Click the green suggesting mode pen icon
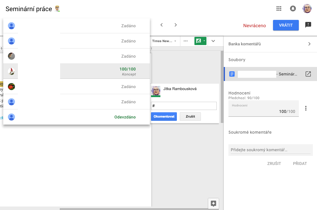The height and width of the screenshot is (210, 317). [199, 41]
